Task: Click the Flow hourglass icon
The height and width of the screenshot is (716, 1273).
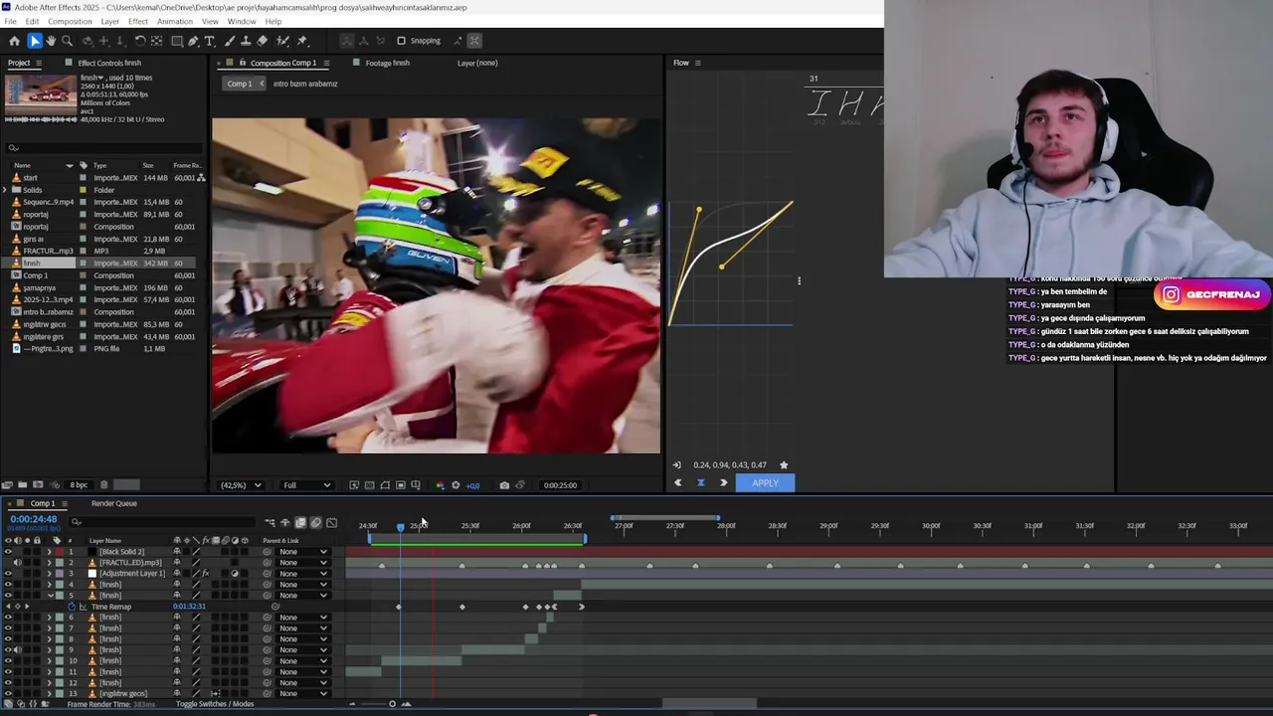Action: pos(700,483)
